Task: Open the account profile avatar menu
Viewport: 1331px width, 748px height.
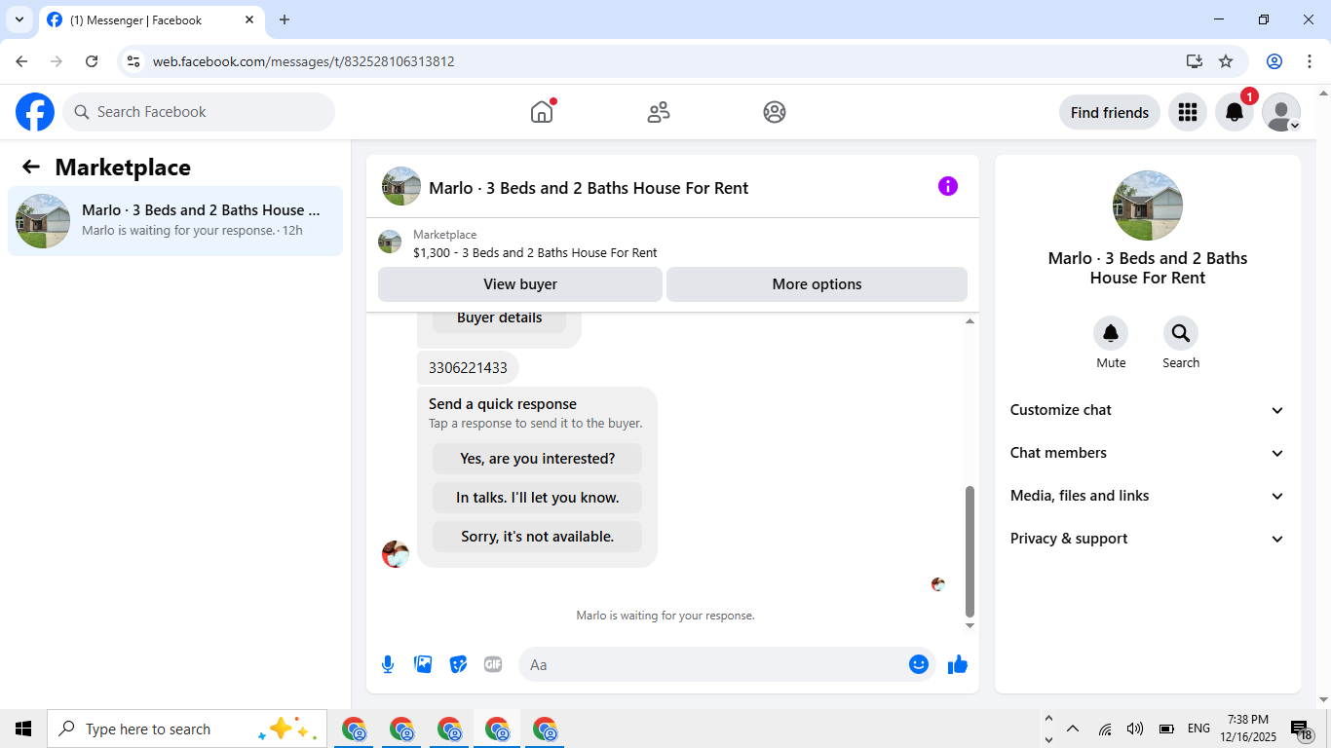Action: point(1281,112)
